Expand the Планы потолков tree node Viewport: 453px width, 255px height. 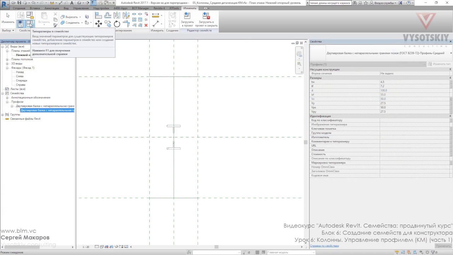point(7,59)
